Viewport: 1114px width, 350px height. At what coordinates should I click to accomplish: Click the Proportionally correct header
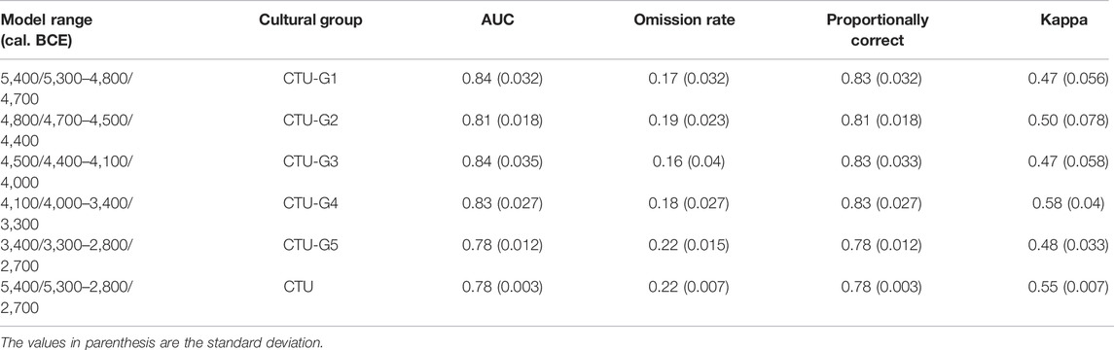pyautogui.click(x=880, y=30)
